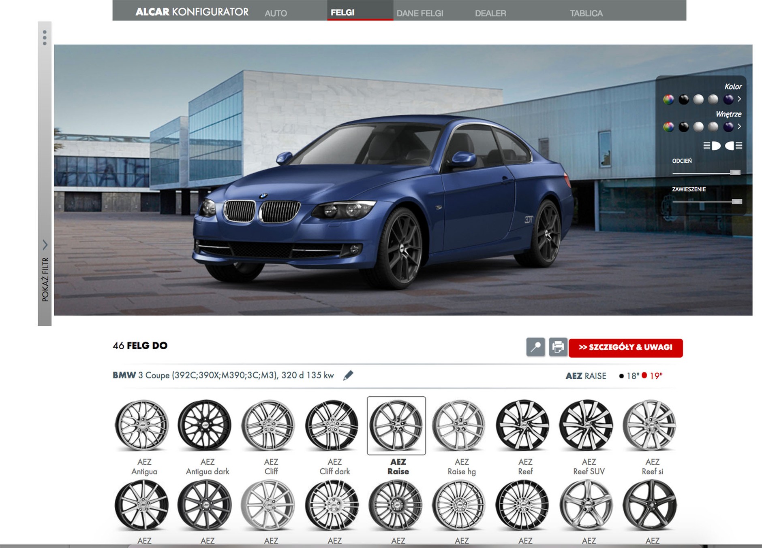762x548 pixels.
Task: Select the dark five-spoke wheel ending second row
Action: click(x=650, y=505)
